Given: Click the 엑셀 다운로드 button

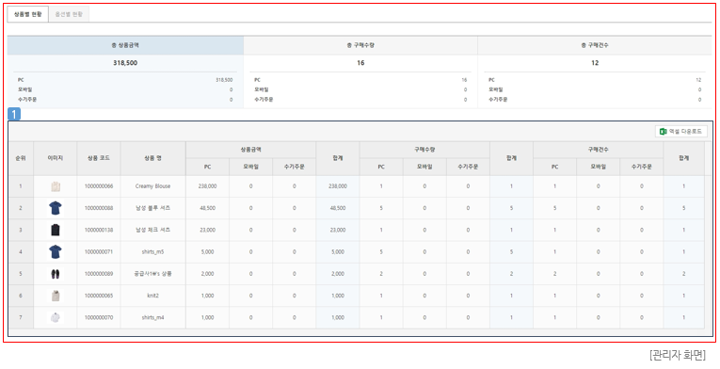Looking at the screenshot, I should click(681, 132).
